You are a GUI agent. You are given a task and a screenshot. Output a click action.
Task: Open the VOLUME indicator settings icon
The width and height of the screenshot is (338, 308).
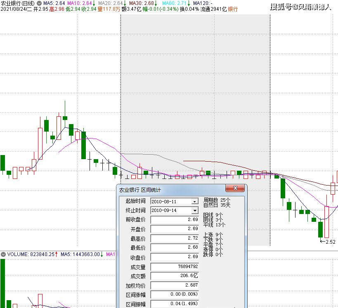pos(3,254)
